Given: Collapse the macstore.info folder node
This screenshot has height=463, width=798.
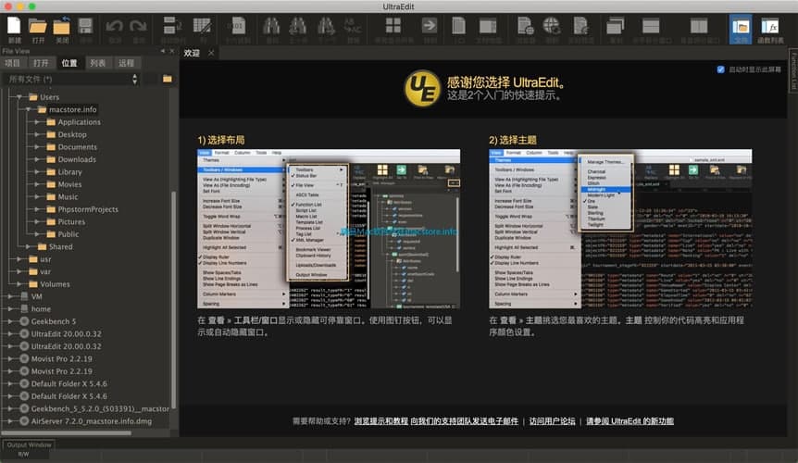Looking at the screenshot, I should point(30,109).
